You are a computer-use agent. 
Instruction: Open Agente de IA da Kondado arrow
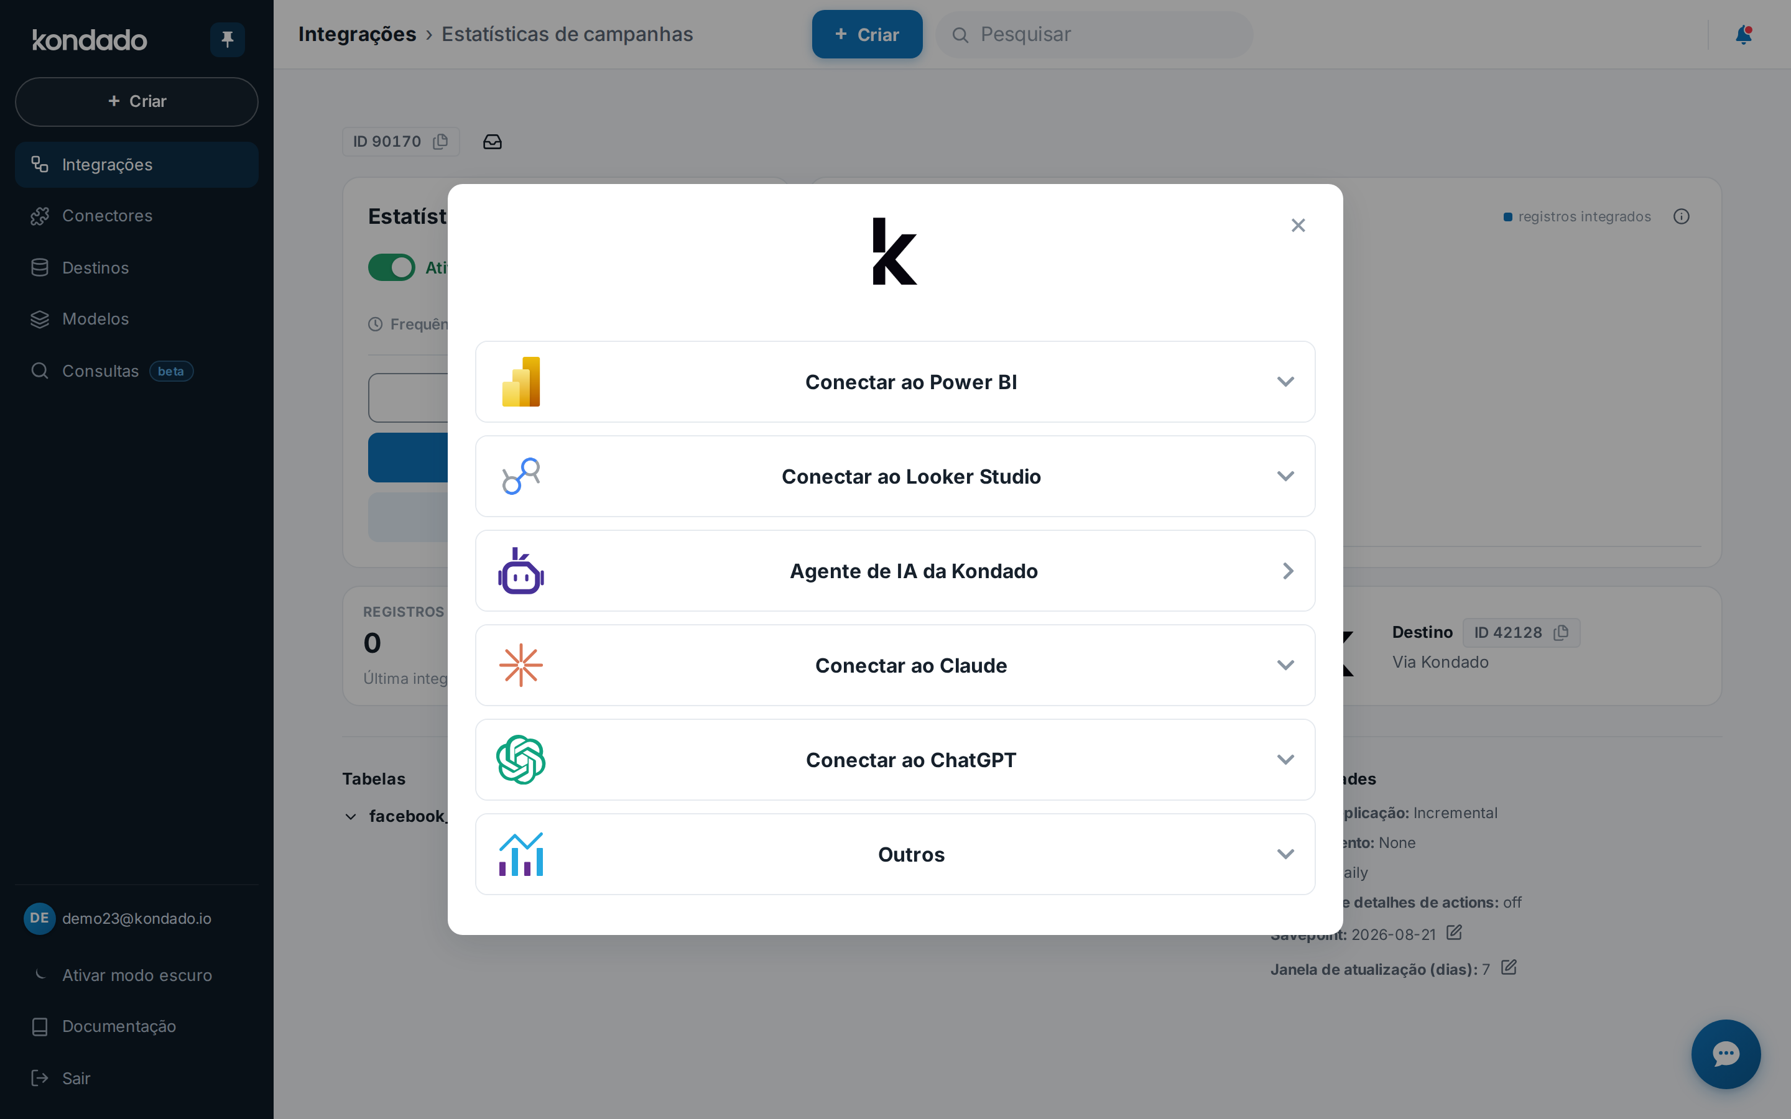(1288, 571)
